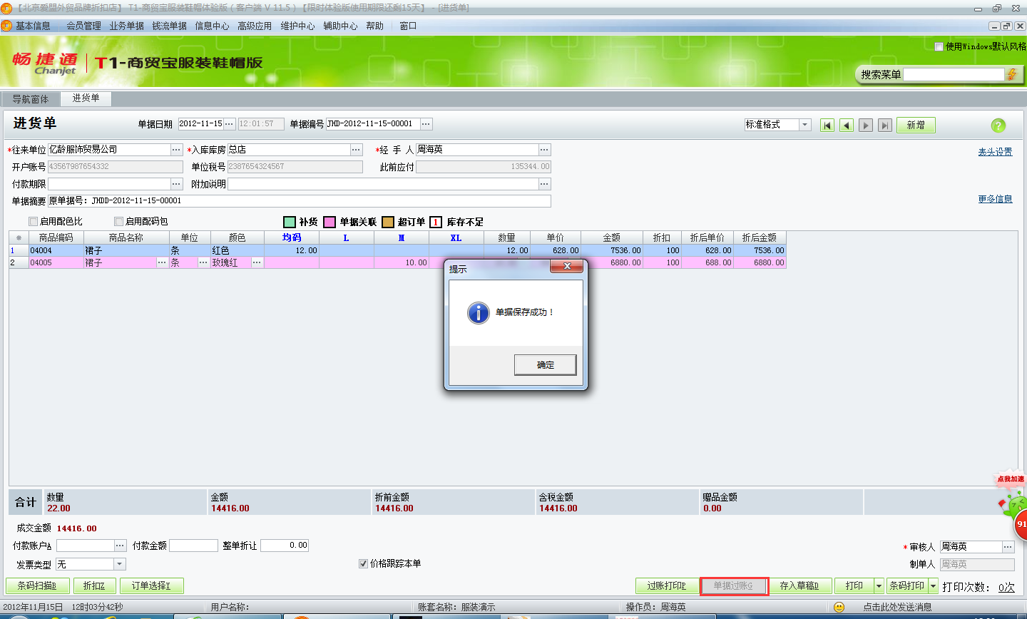Screen dimensions: 1027x619
Task: Tick the 启用配色比 checkbox
Action: pyautogui.click(x=33, y=222)
